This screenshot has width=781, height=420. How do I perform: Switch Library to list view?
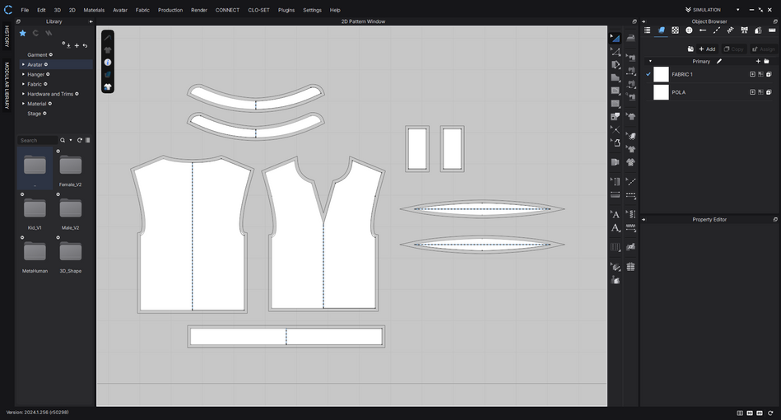pos(88,141)
